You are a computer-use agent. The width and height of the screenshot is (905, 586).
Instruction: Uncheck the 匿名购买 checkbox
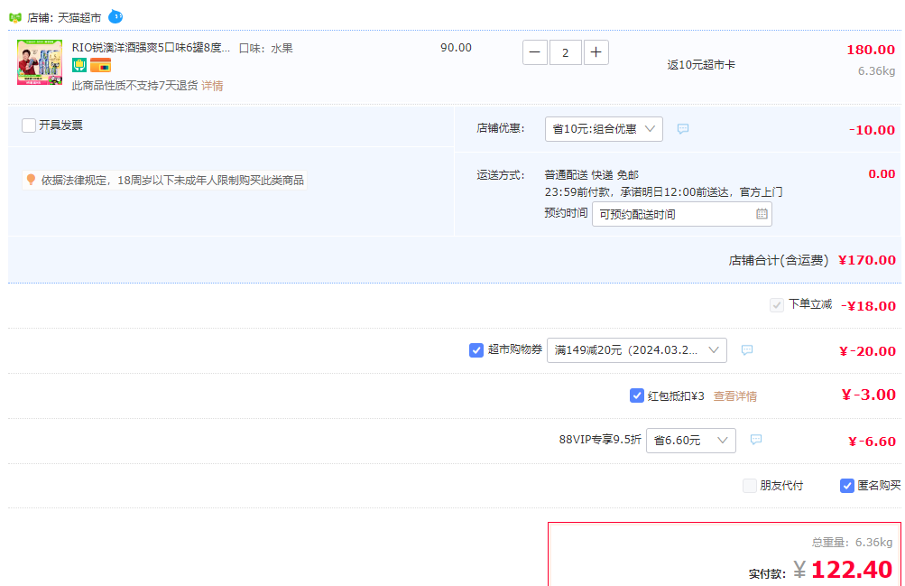pos(846,486)
